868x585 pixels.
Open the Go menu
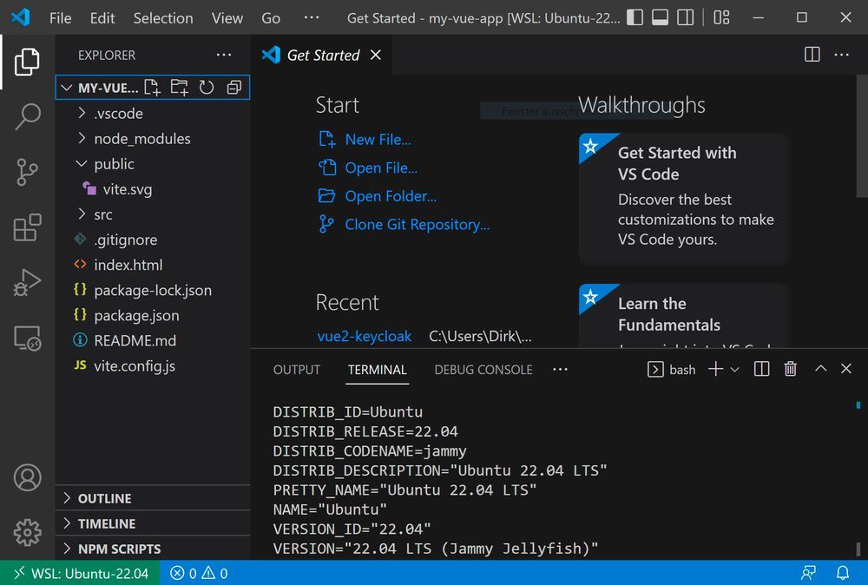pyautogui.click(x=271, y=18)
